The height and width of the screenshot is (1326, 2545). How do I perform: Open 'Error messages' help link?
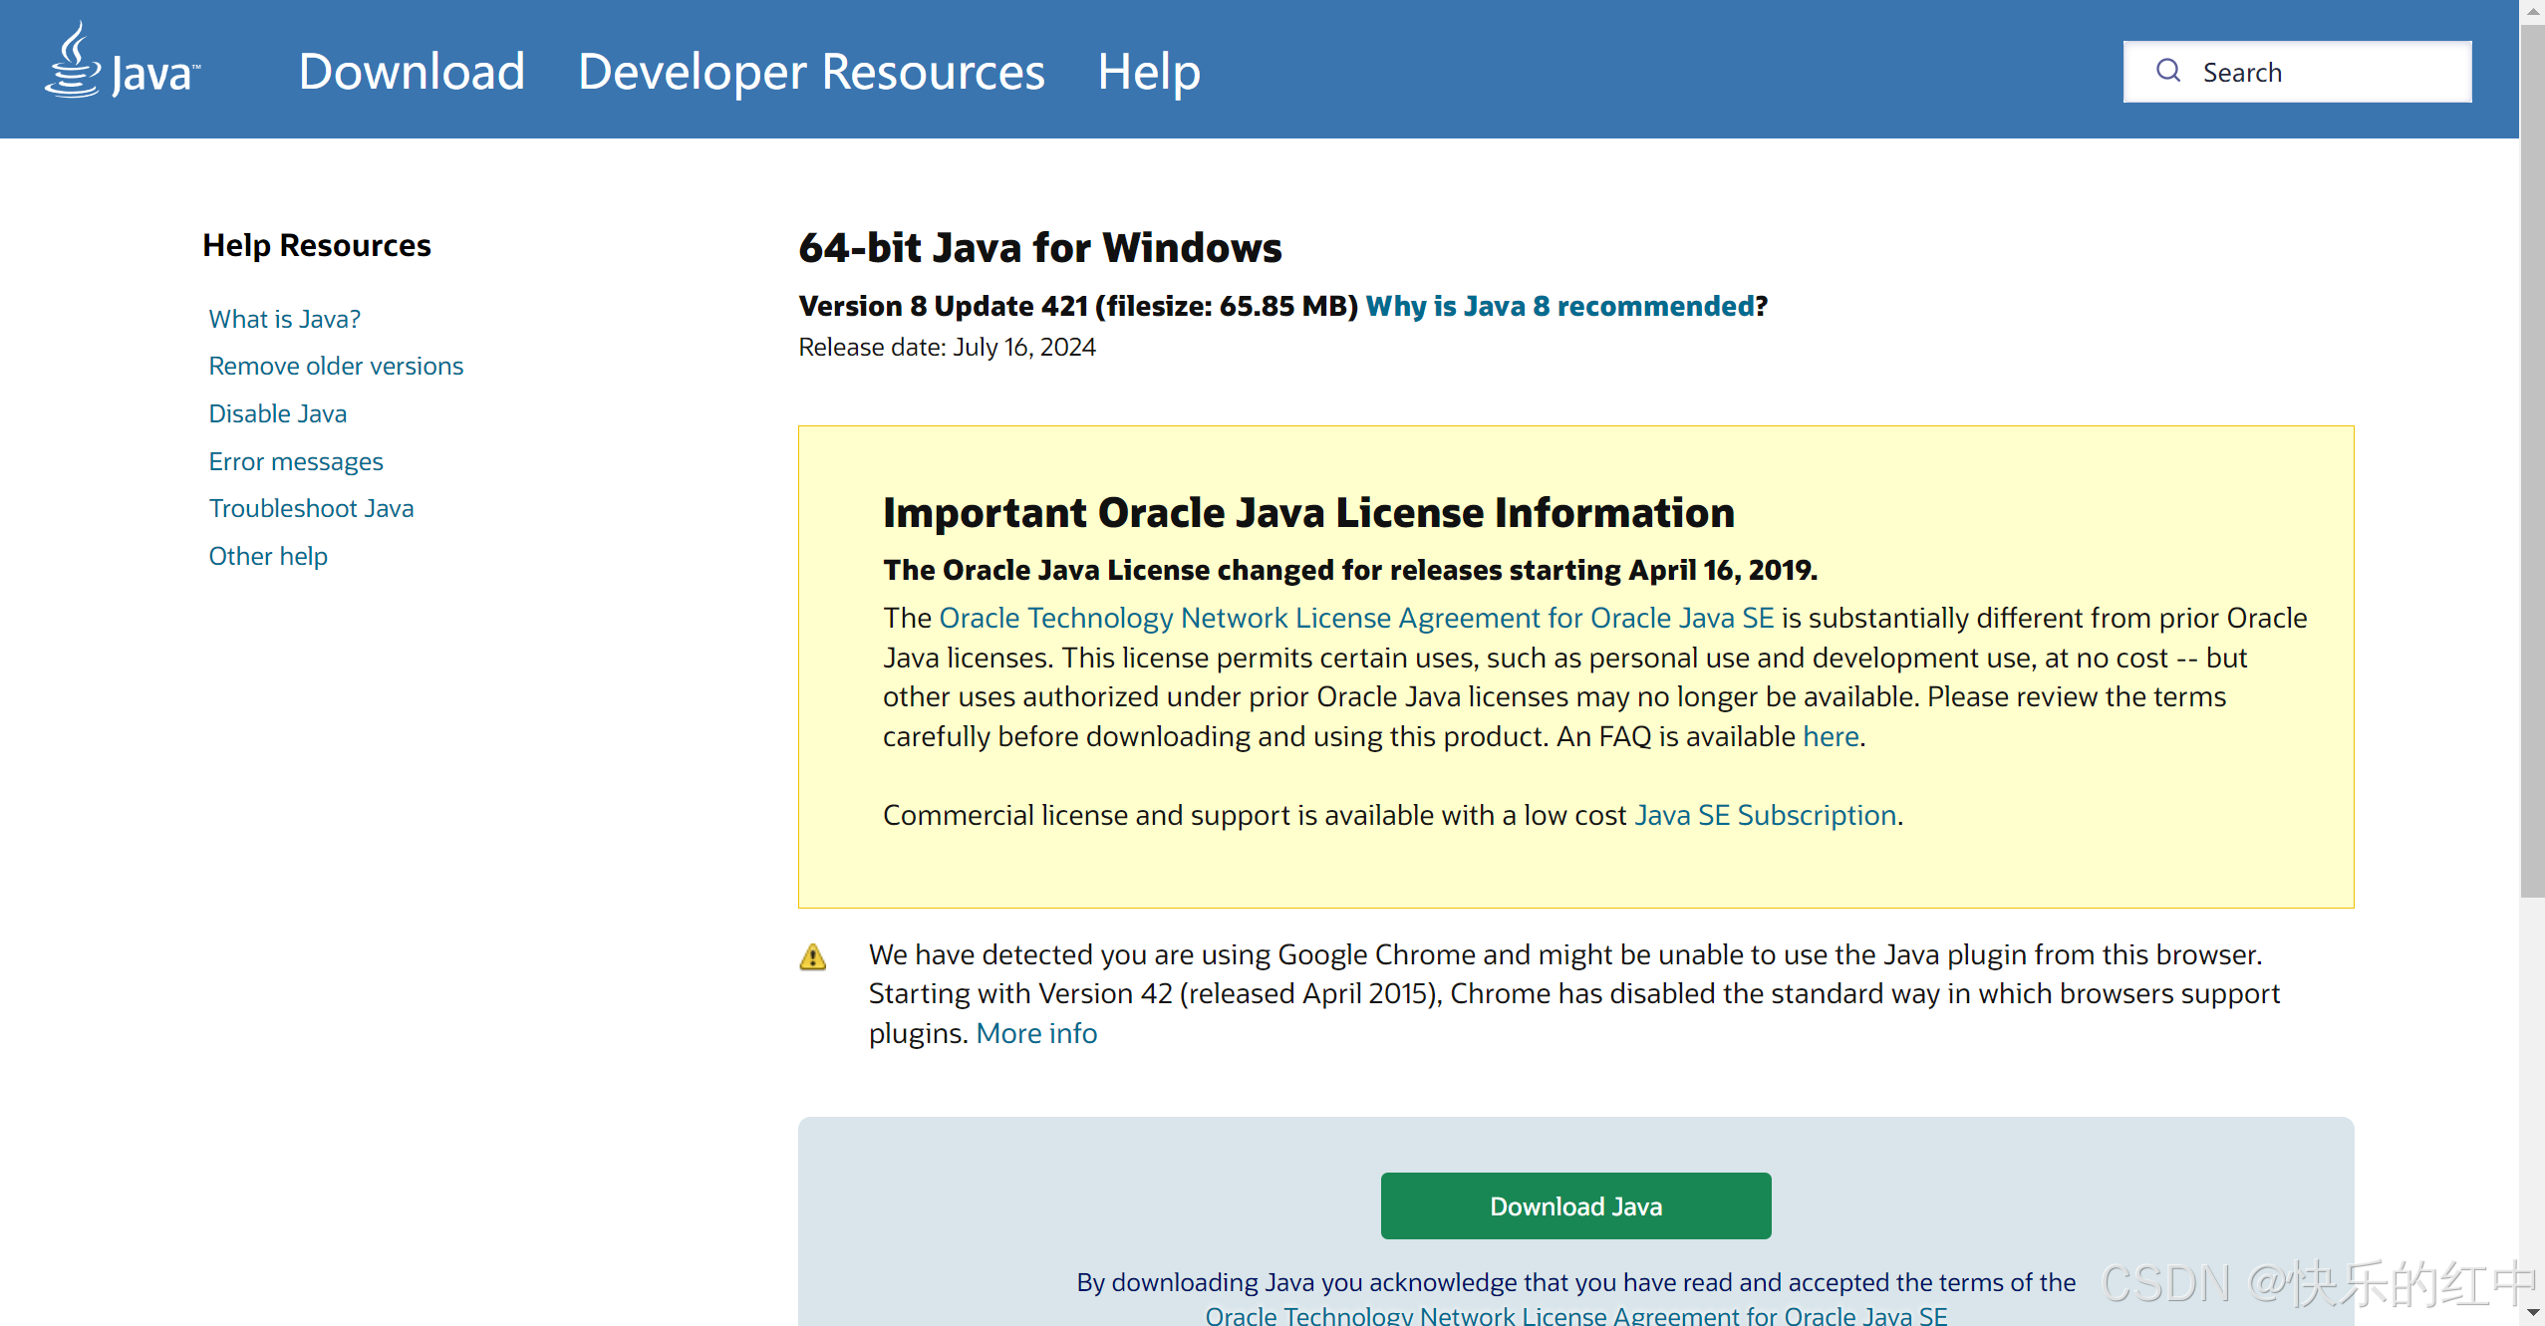295,461
